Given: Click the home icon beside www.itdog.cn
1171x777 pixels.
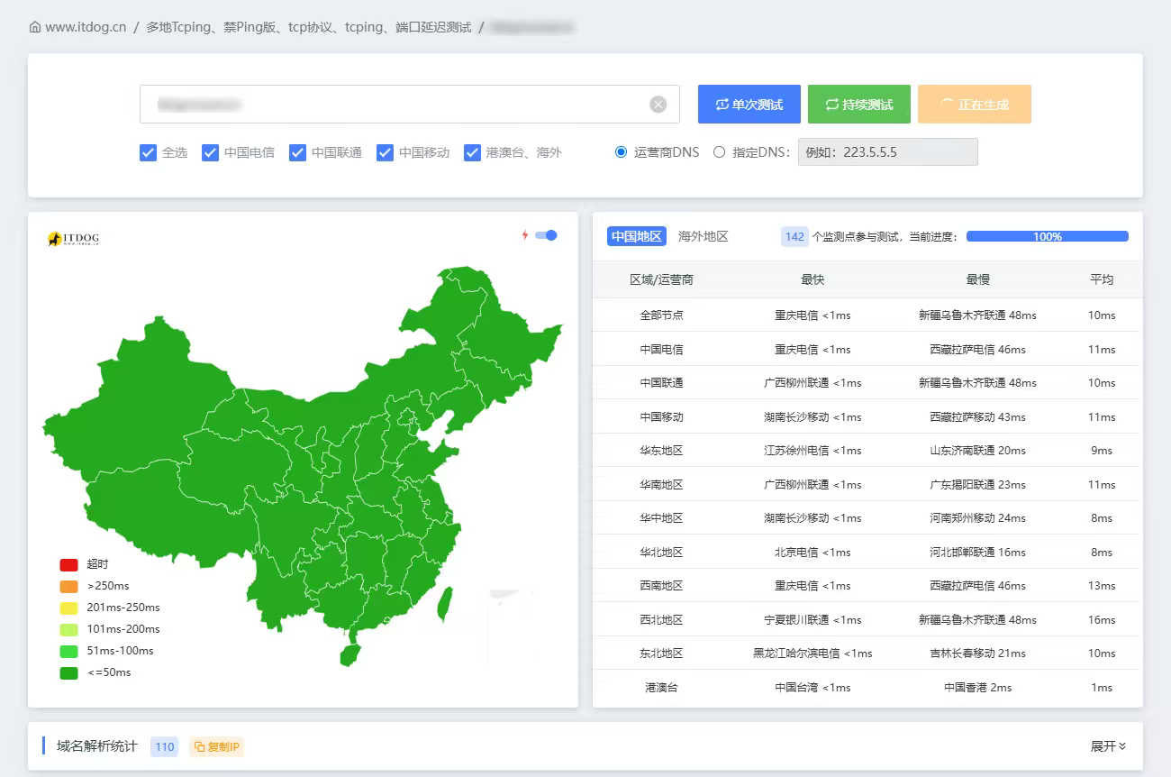Looking at the screenshot, I should 35,27.
